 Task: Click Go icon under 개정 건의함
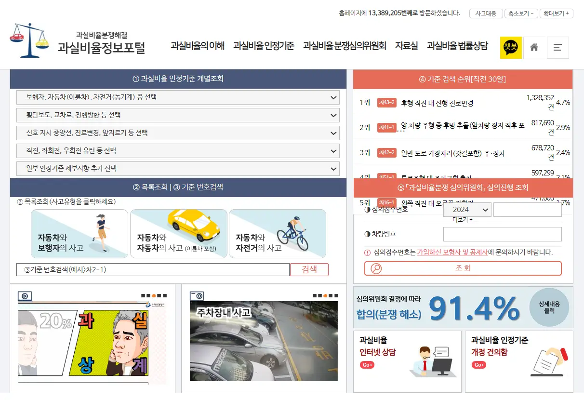point(478,365)
